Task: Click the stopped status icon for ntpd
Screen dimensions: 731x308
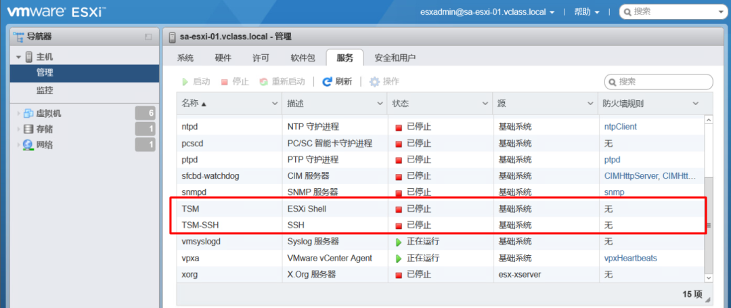Action: [x=399, y=127]
